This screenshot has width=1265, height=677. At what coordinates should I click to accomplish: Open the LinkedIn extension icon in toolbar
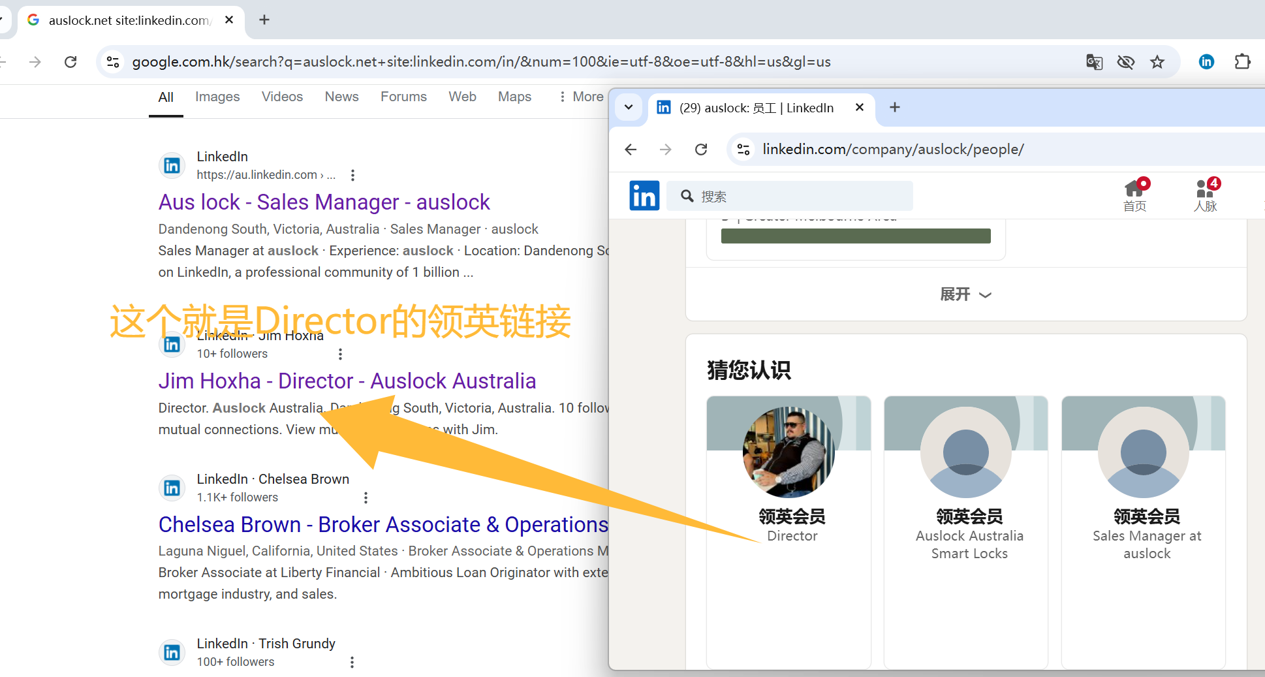[1206, 62]
